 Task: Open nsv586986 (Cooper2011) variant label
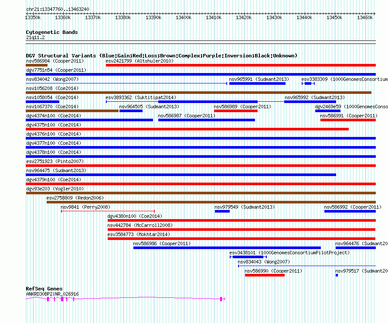coord(162,243)
